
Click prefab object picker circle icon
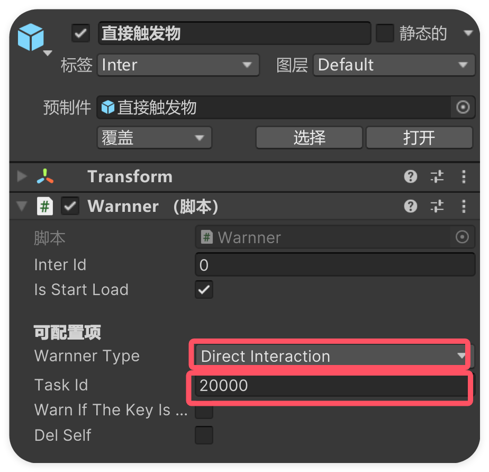[x=463, y=108]
